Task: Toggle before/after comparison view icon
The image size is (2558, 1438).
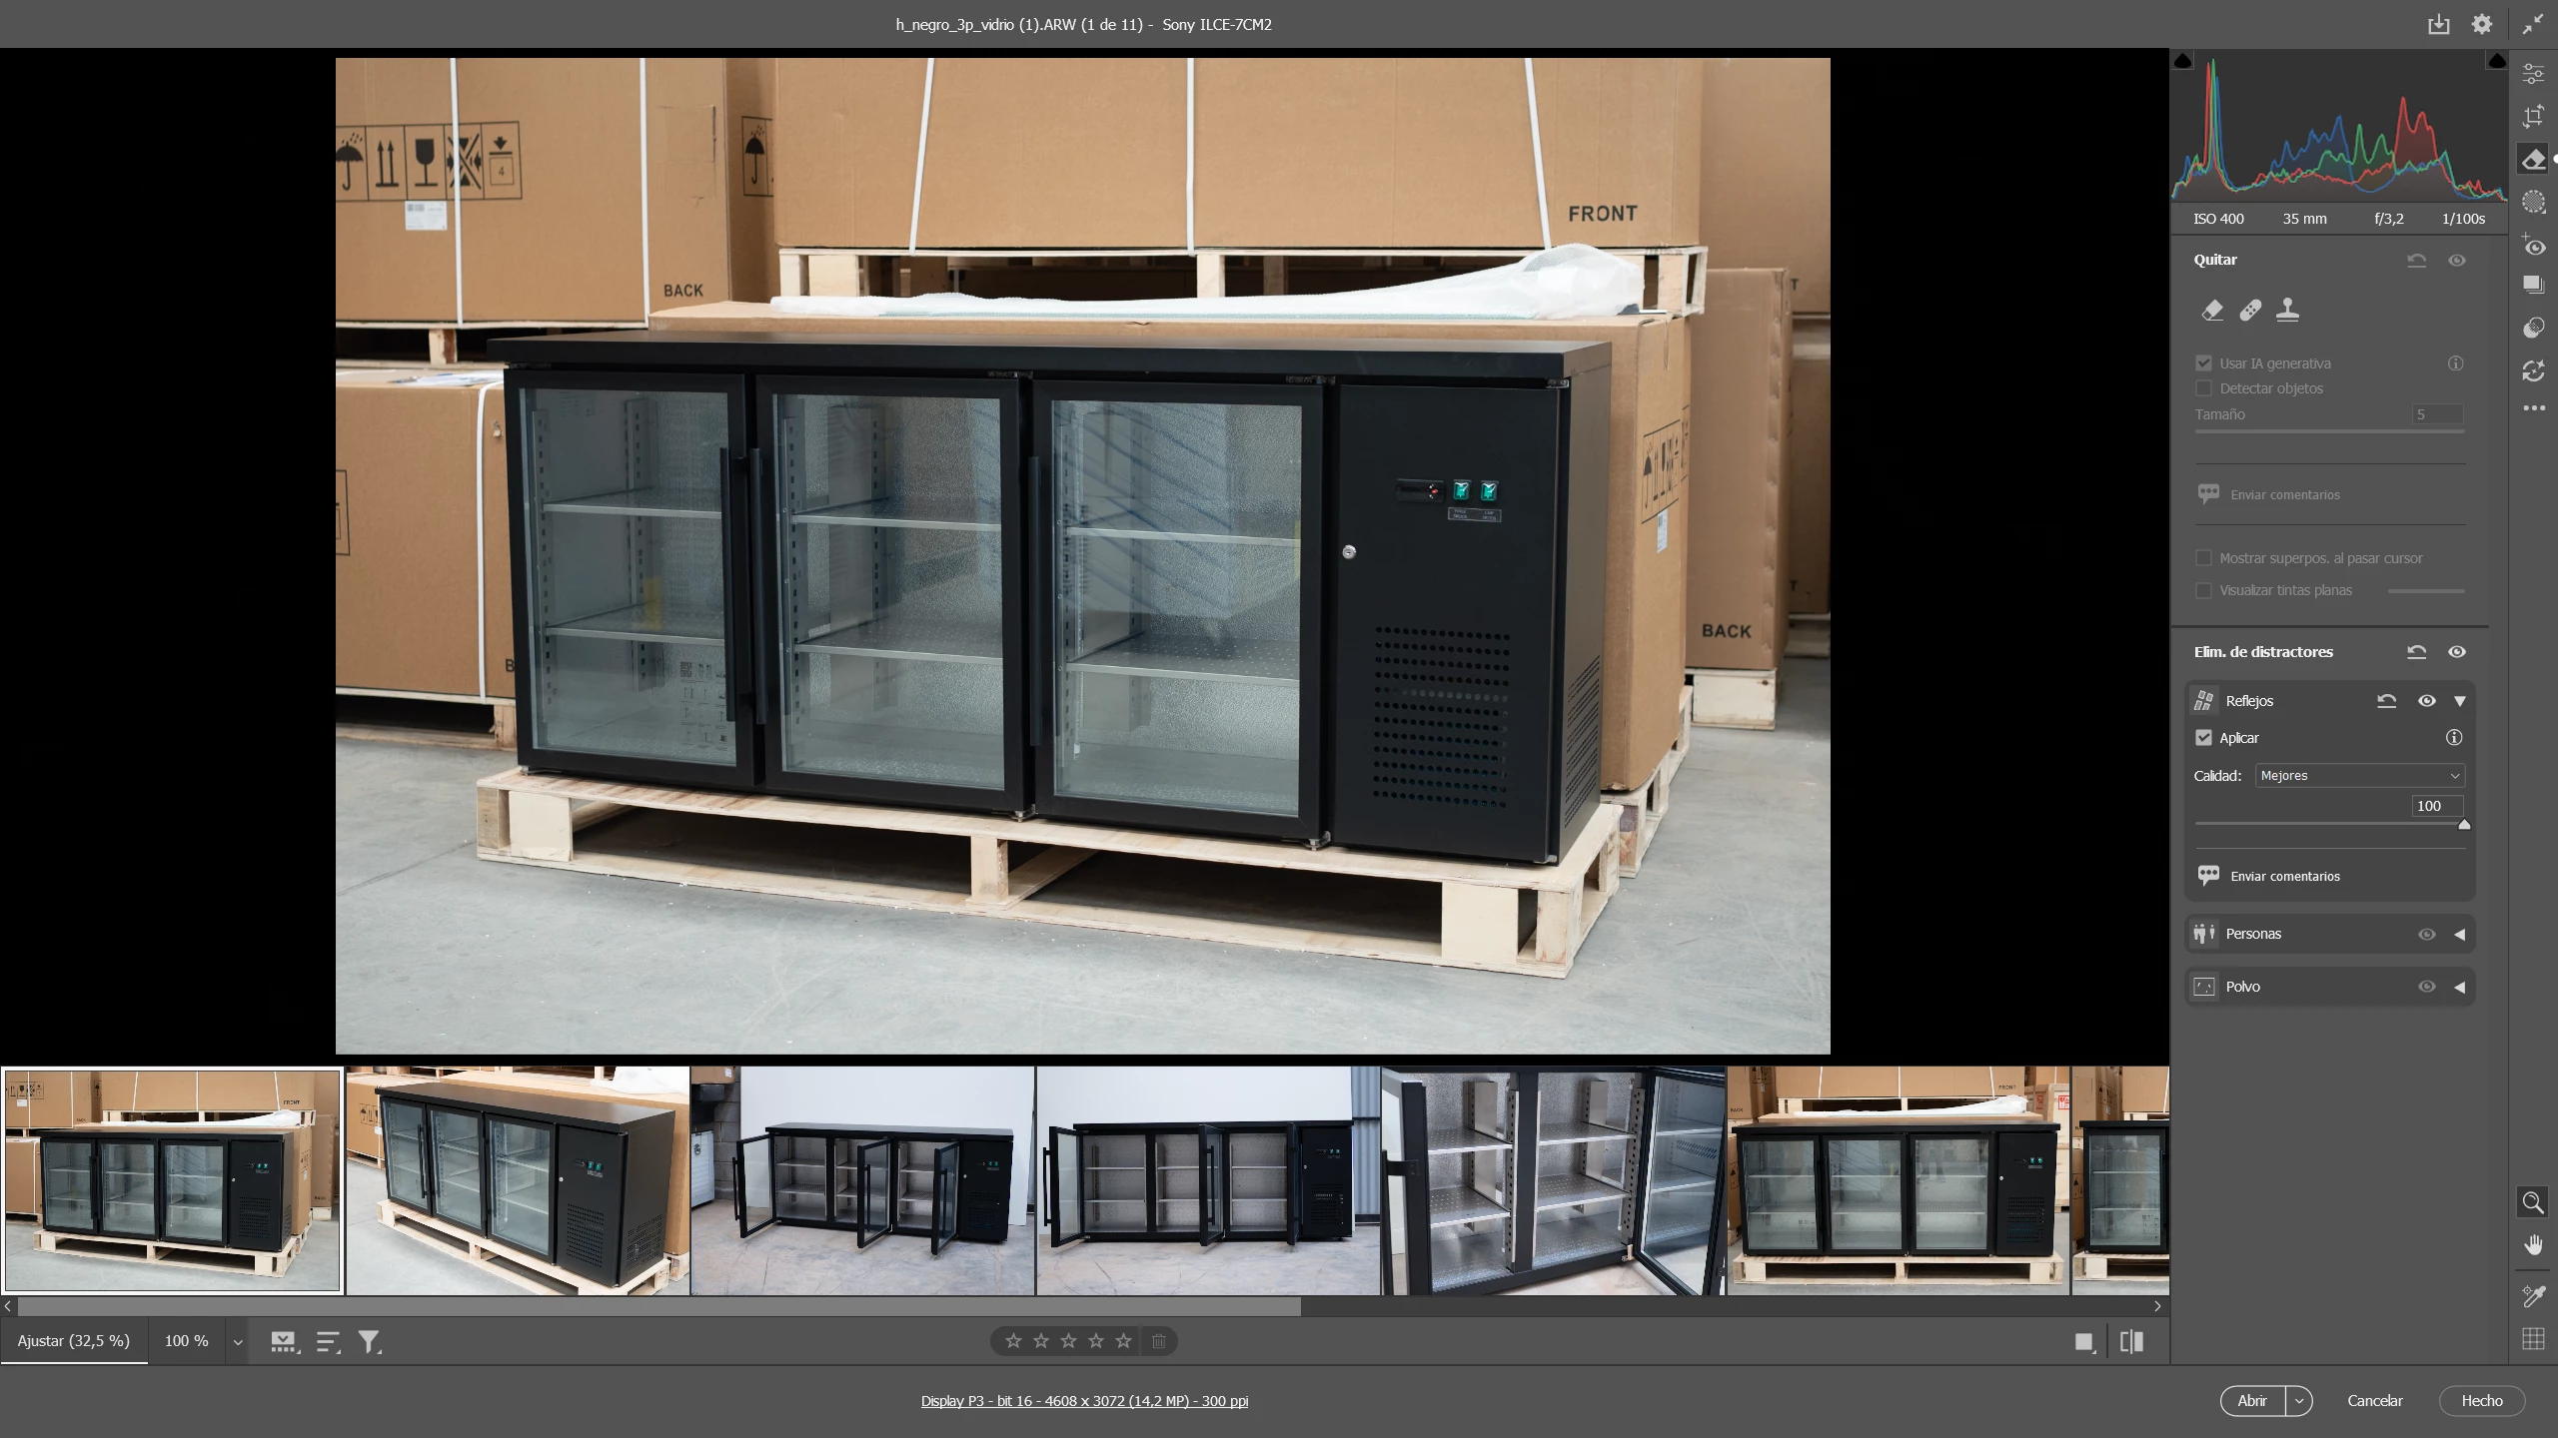Action: point(2131,1342)
